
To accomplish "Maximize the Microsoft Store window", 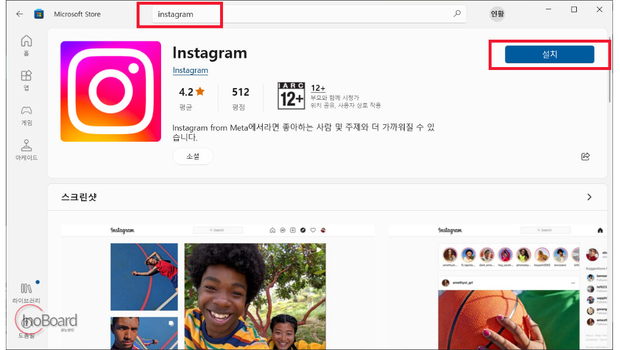I will click(574, 9).
